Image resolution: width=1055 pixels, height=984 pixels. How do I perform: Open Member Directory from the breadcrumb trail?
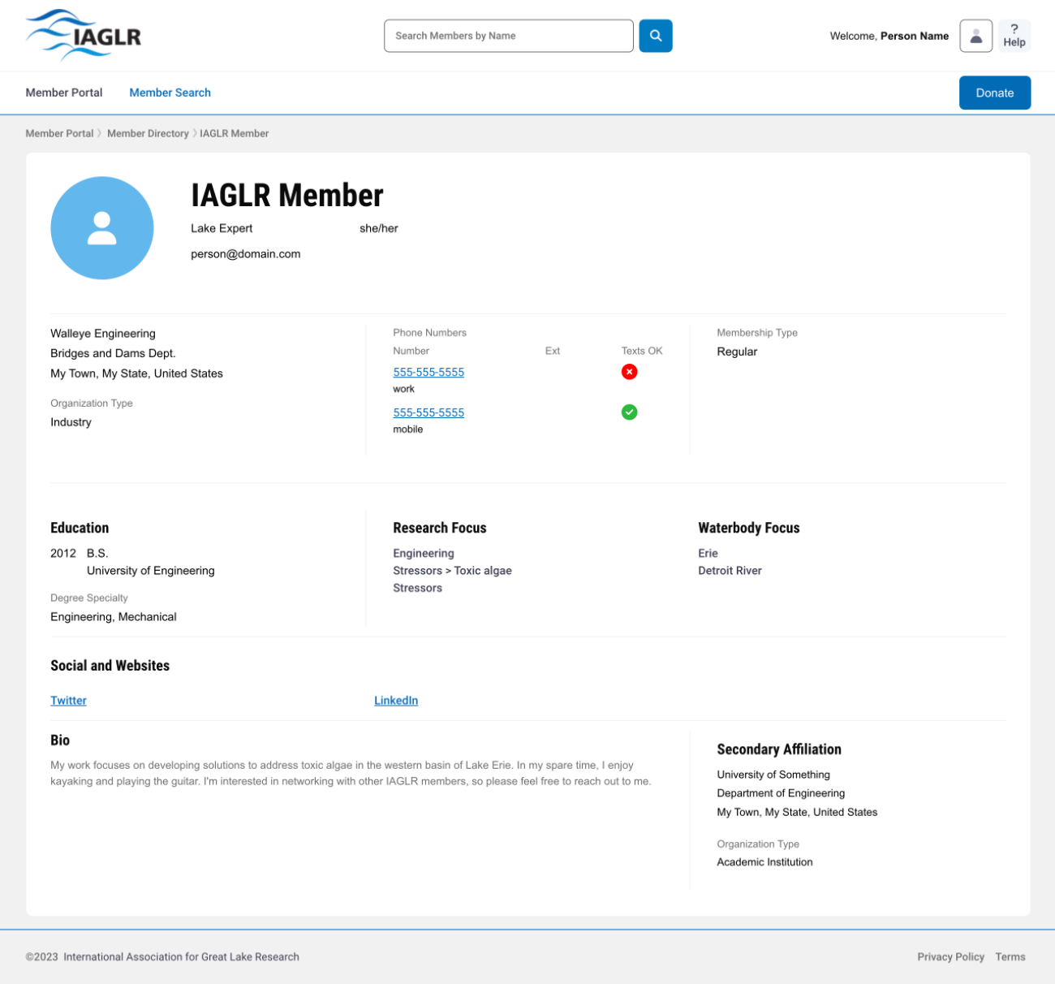tap(148, 133)
